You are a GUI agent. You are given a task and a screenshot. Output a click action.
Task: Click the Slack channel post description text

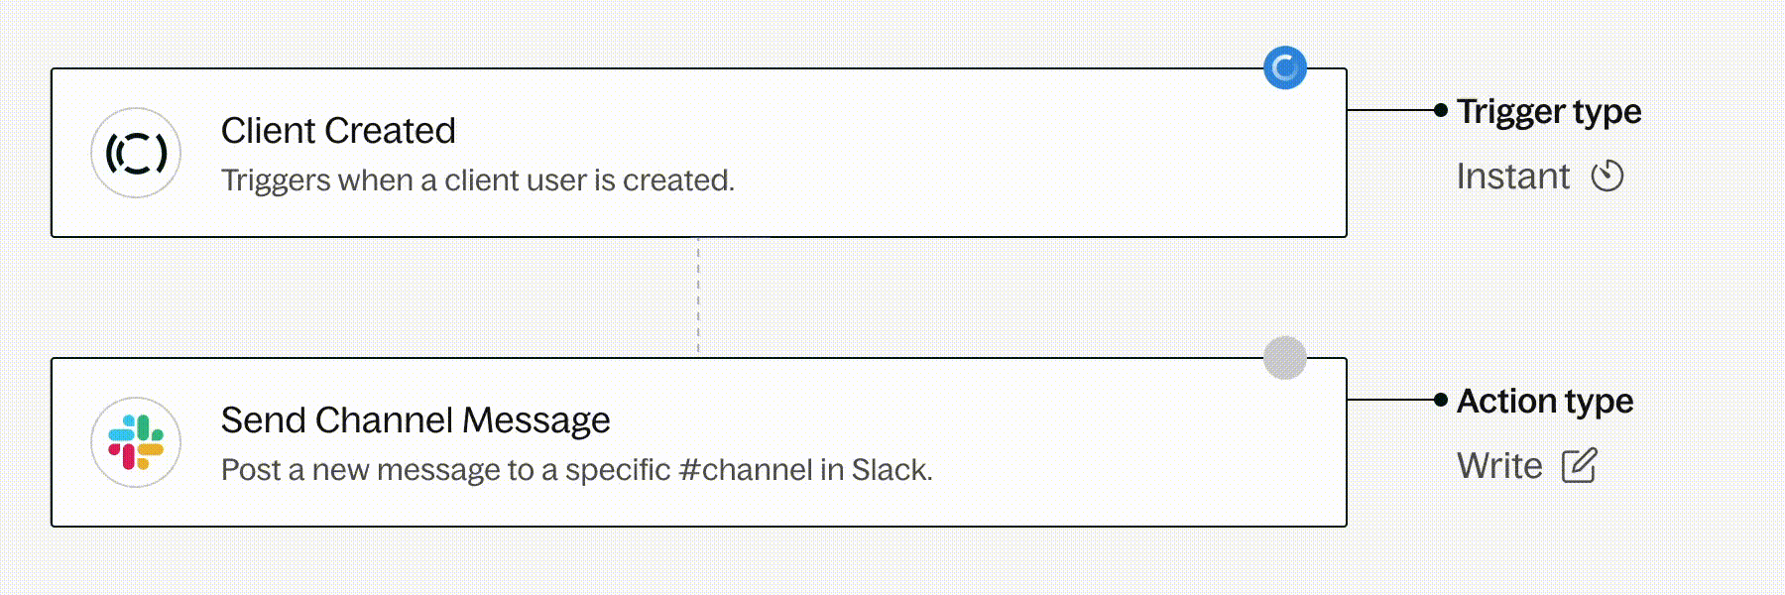[x=576, y=470]
